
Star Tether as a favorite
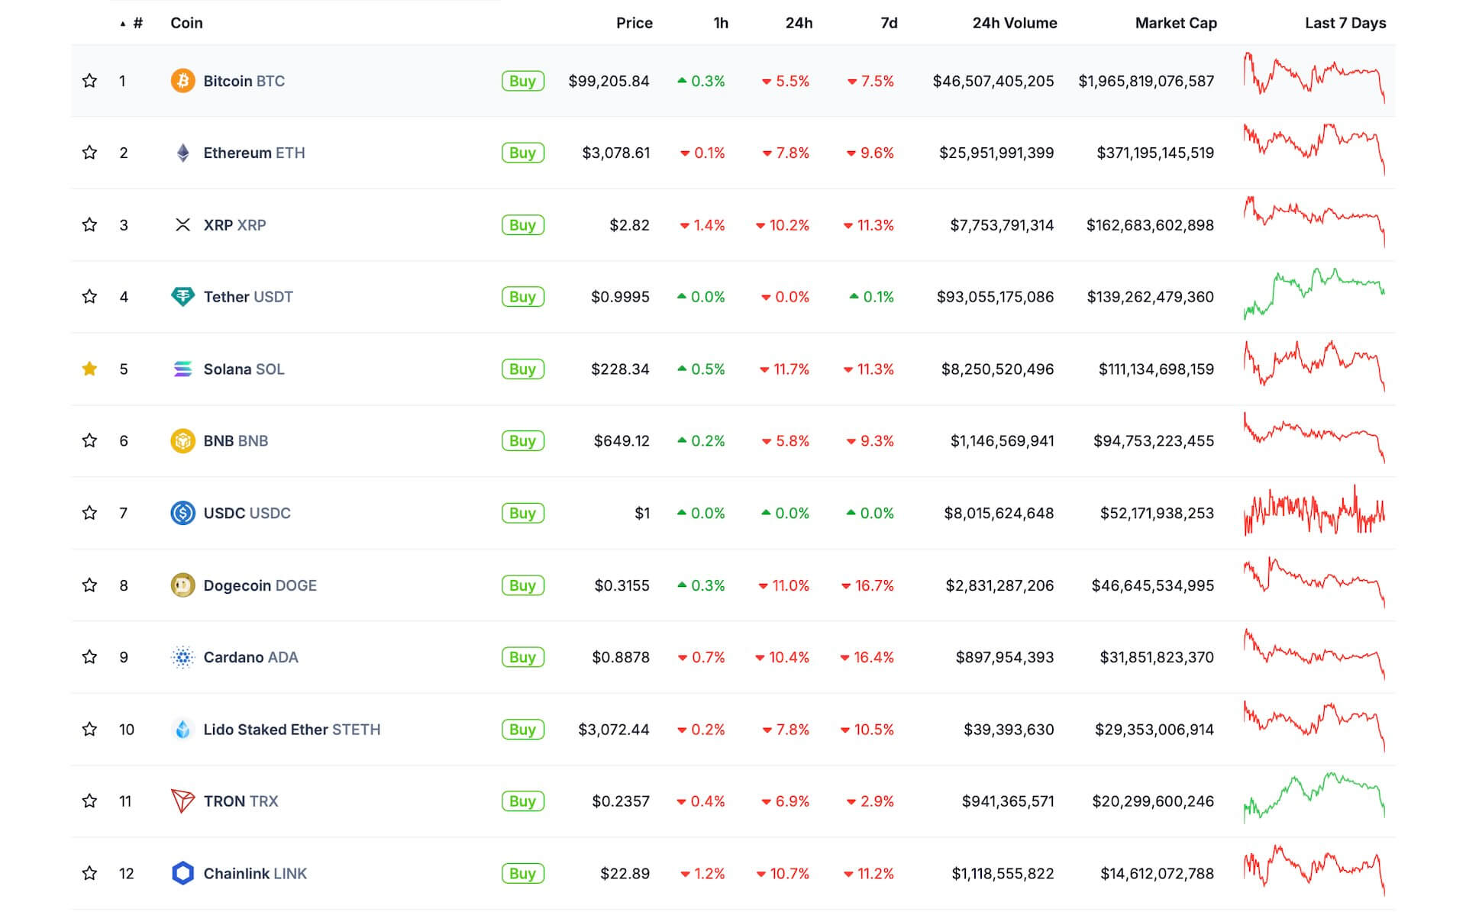89,296
